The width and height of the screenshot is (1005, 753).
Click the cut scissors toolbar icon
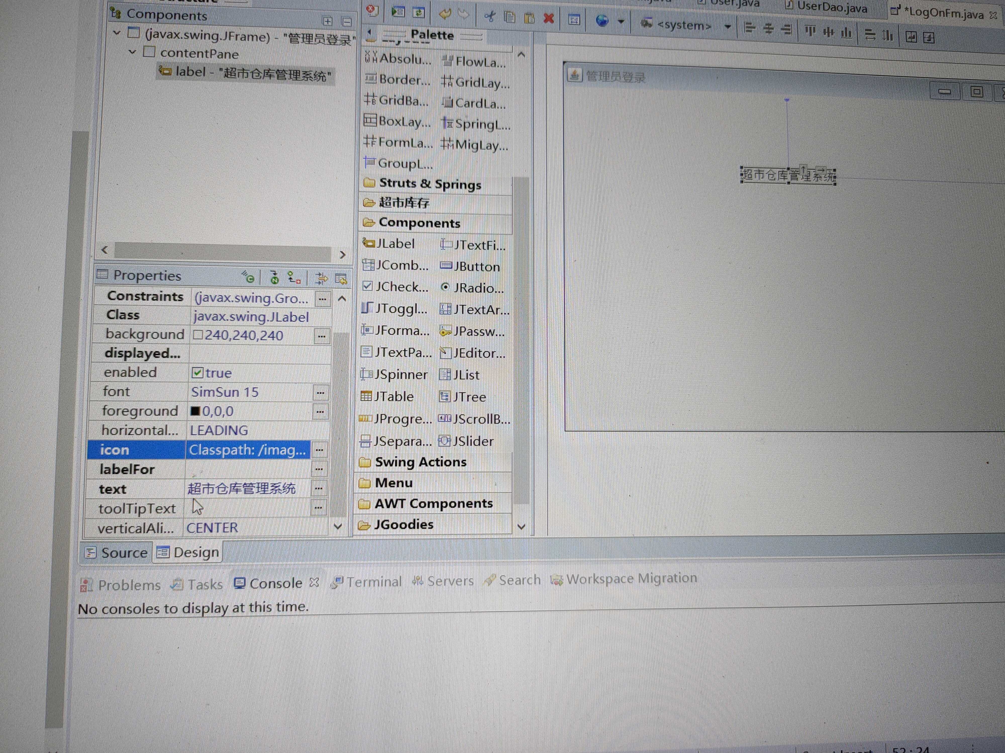pyautogui.click(x=489, y=17)
